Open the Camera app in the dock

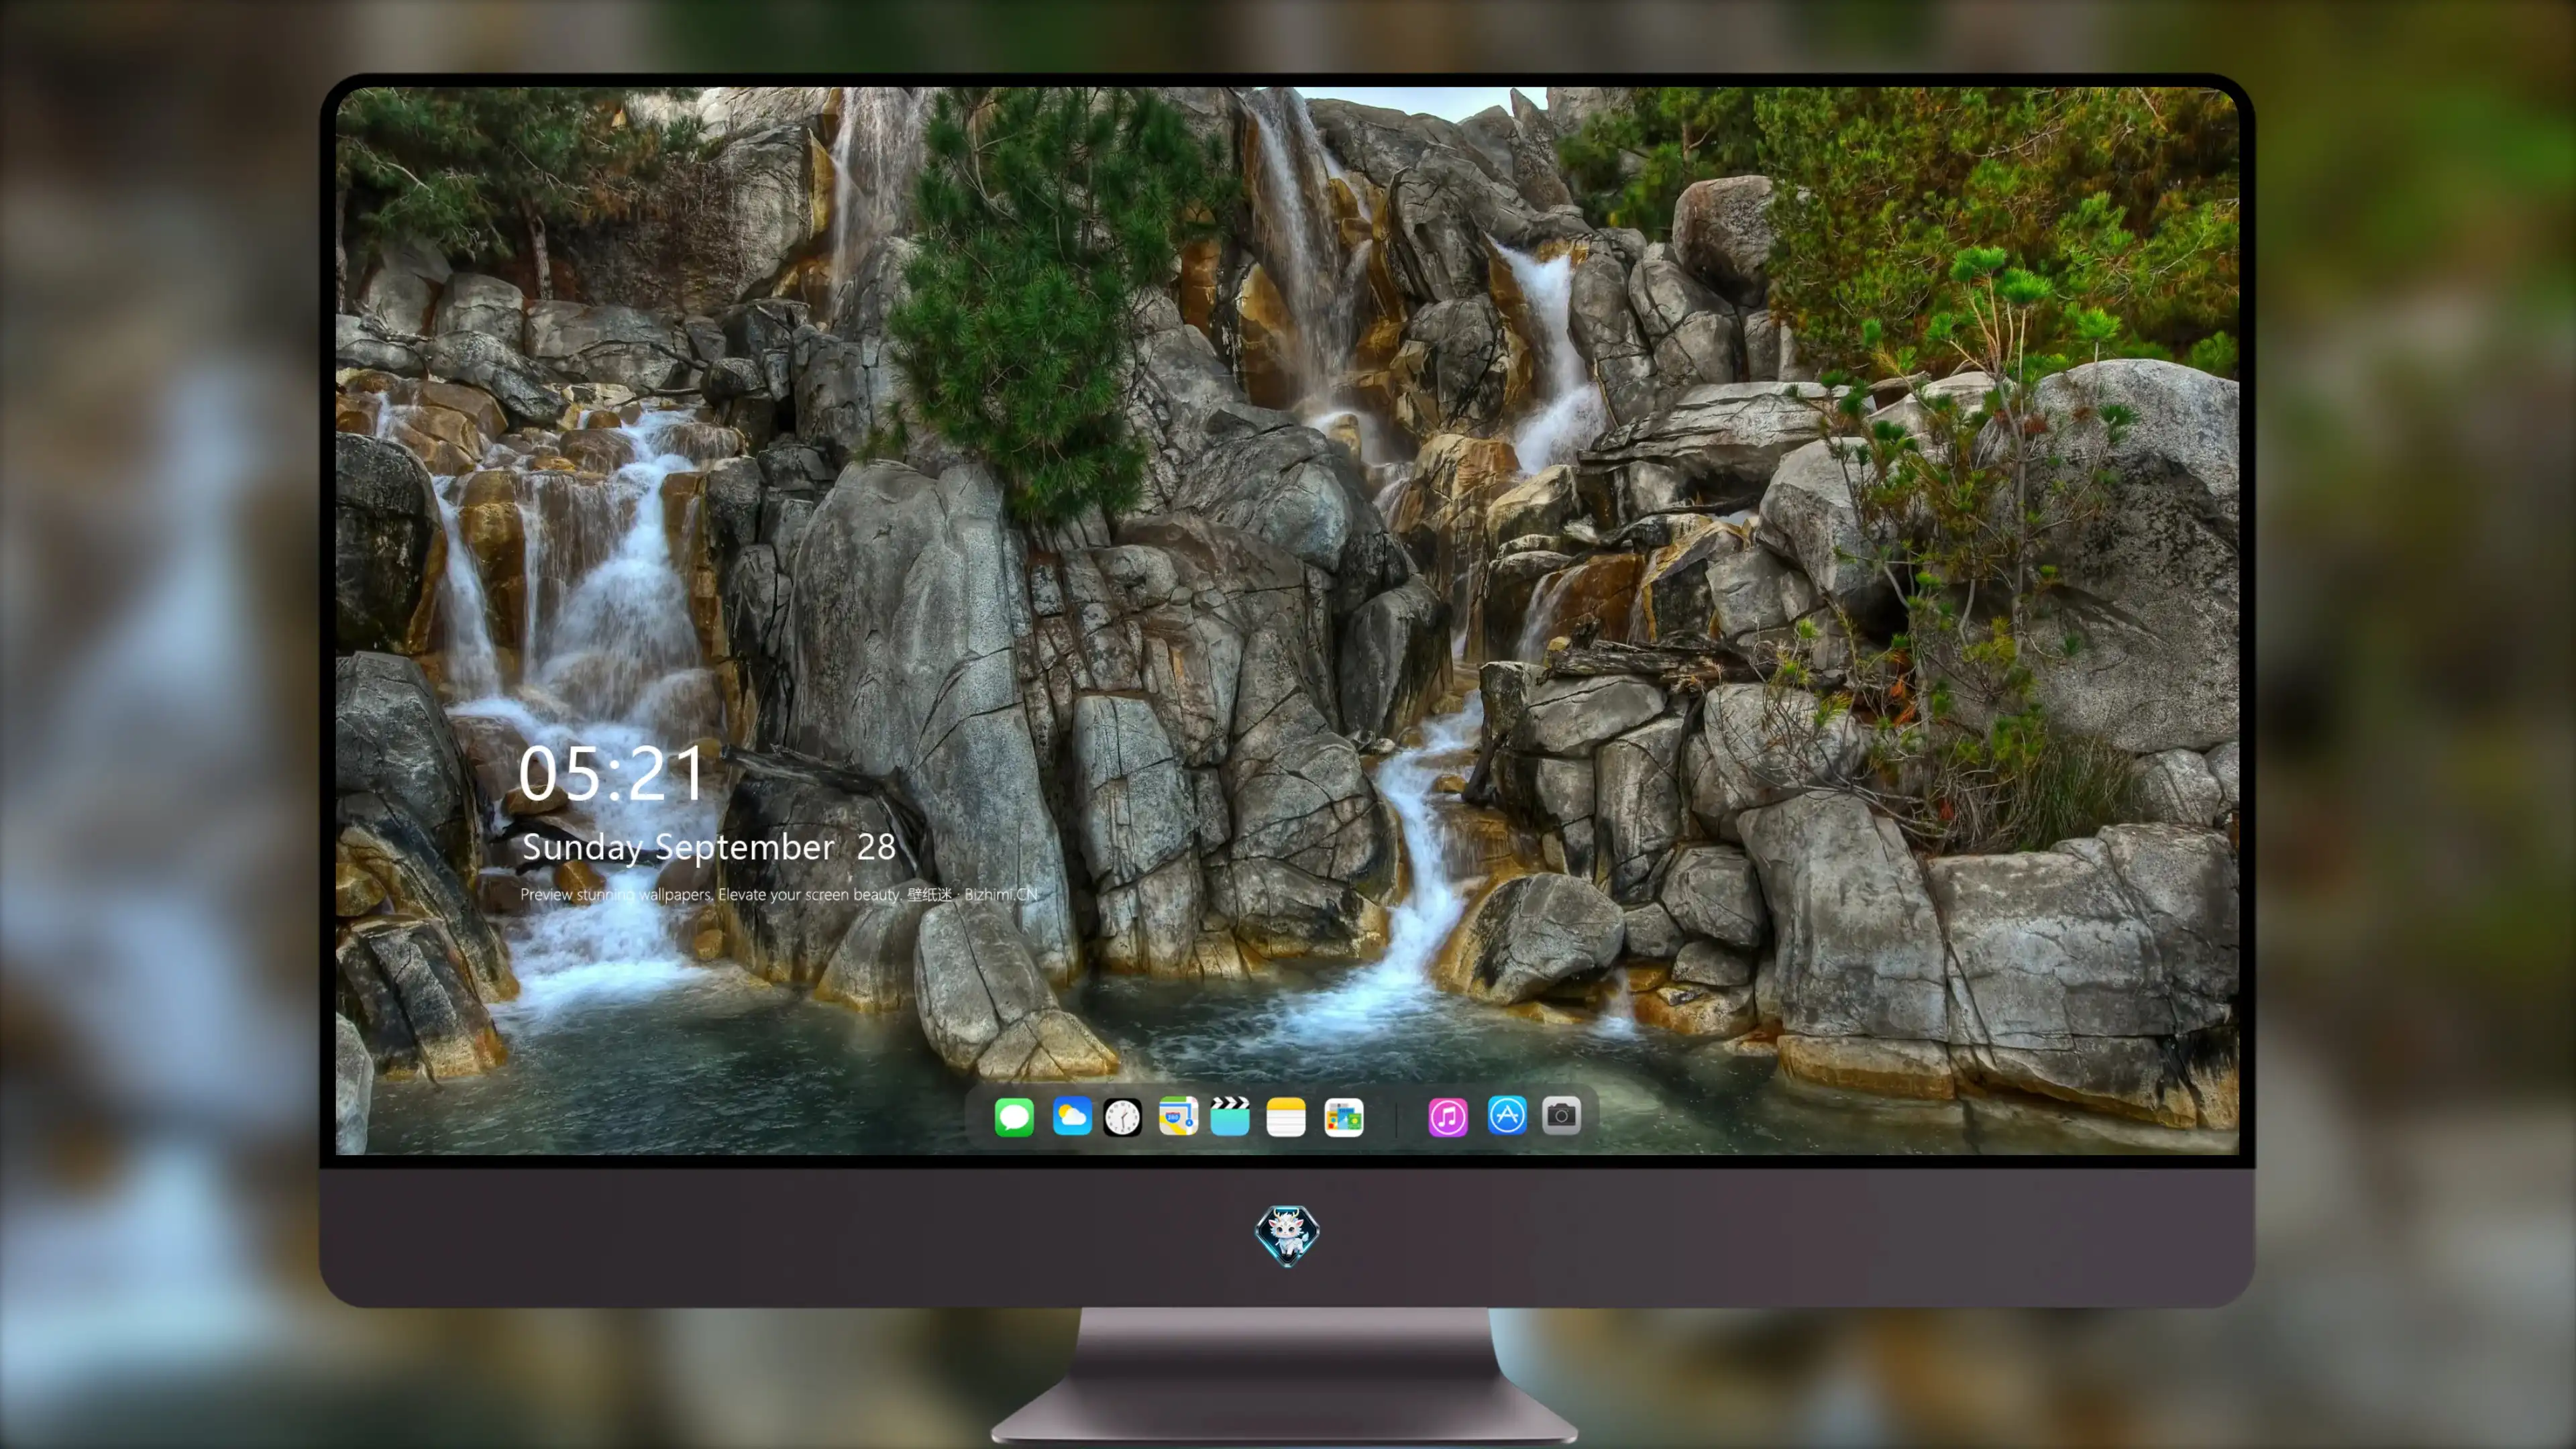click(x=1561, y=1116)
